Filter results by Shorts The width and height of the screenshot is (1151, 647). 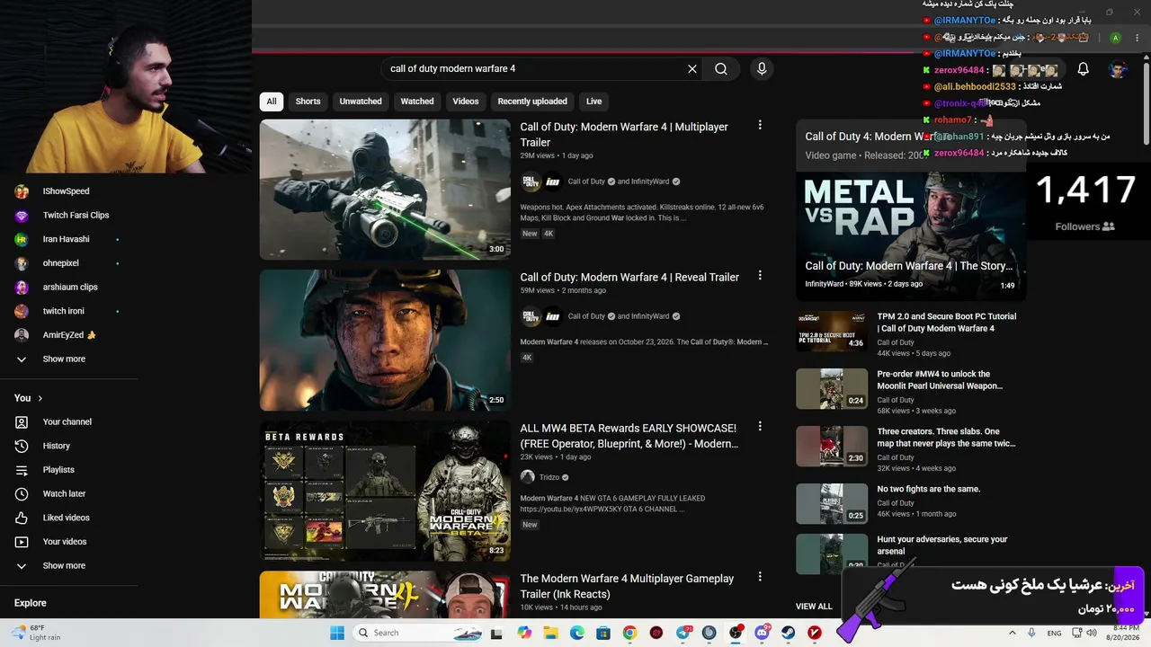pyautogui.click(x=308, y=102)
